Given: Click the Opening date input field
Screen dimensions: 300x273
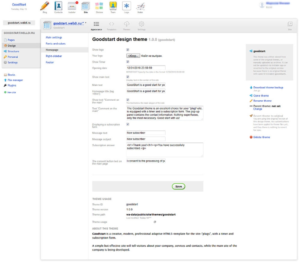Looking at the screenshot, I should coord(146,68).
